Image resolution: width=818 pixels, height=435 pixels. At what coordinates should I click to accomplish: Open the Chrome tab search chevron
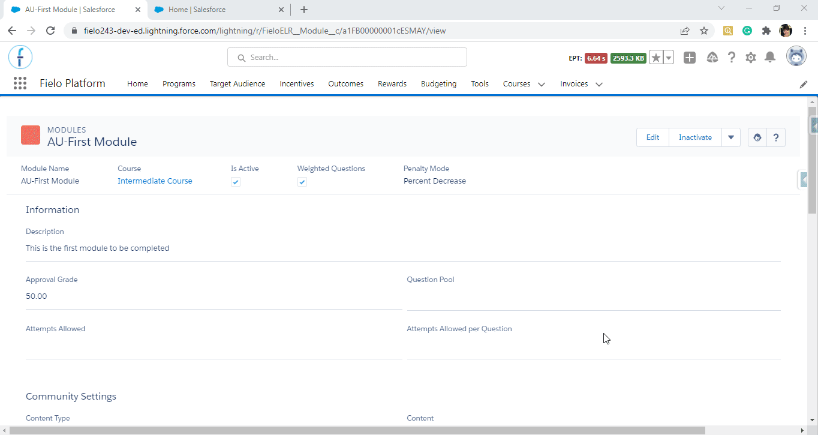(721, 8)
